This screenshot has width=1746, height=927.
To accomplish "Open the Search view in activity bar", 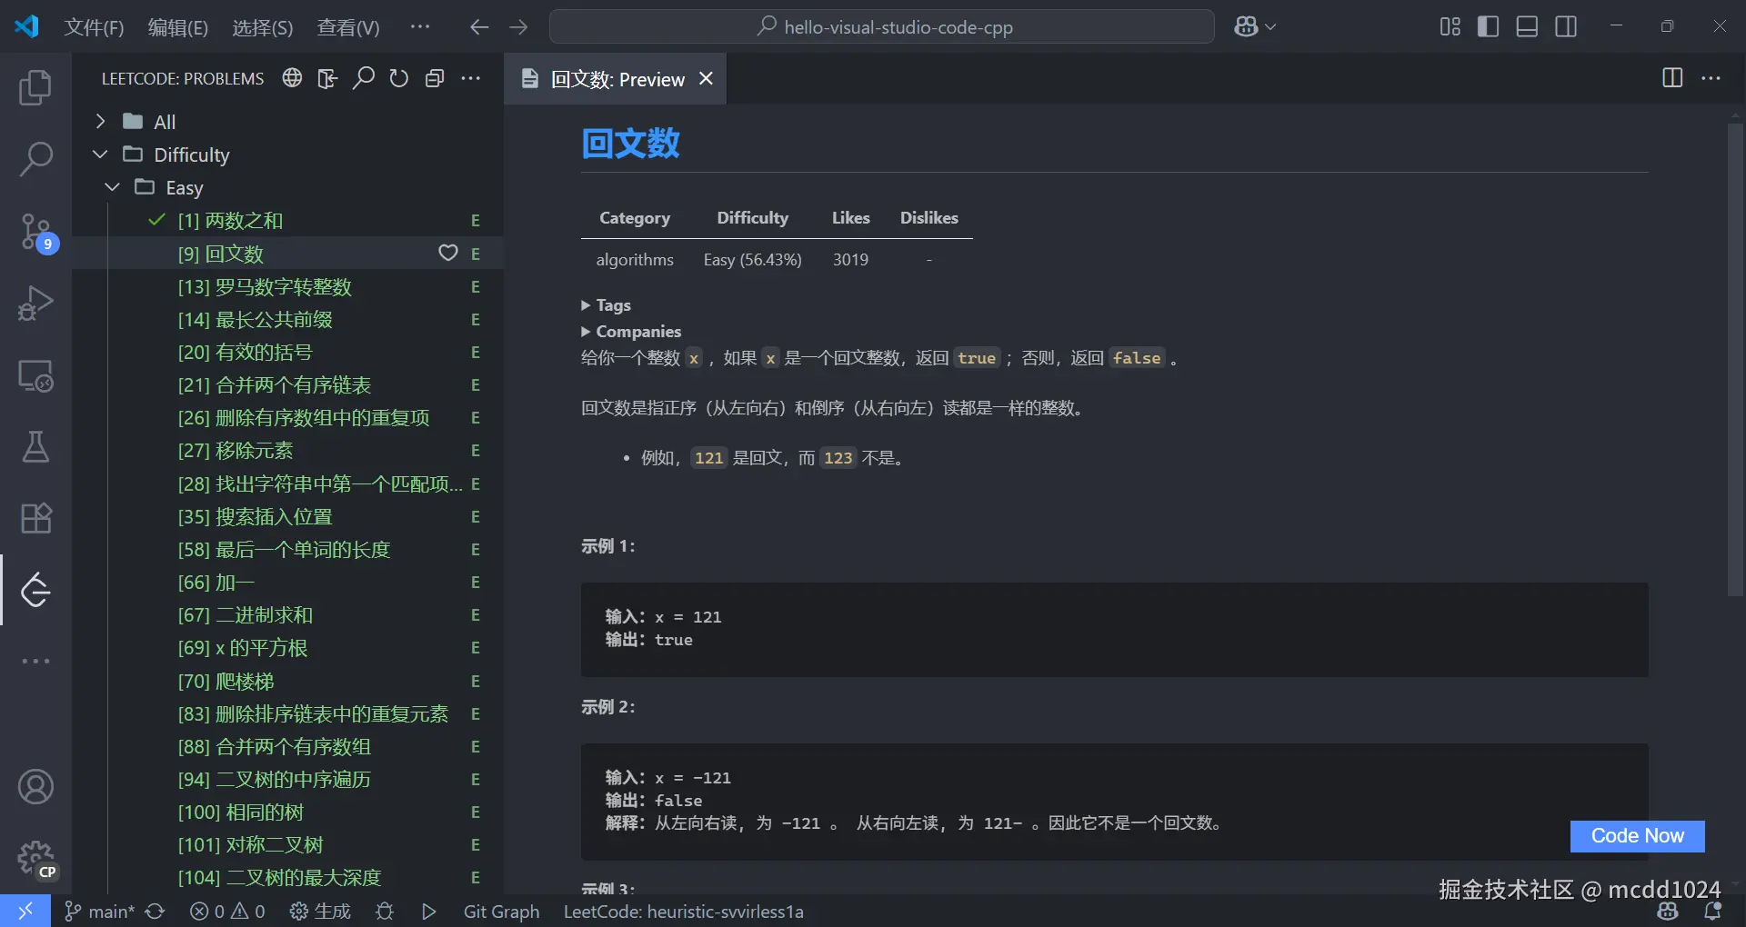I will click(35, 159).
